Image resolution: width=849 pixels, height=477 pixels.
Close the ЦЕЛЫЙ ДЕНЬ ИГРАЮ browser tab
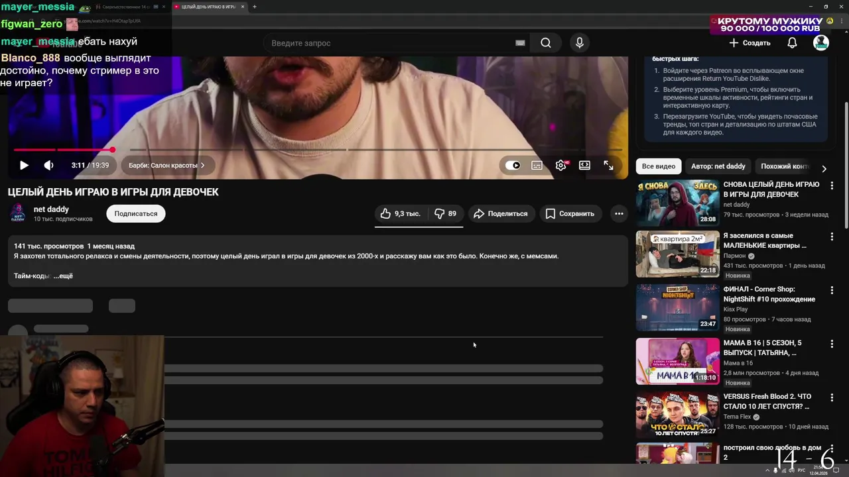click(243, 7)
